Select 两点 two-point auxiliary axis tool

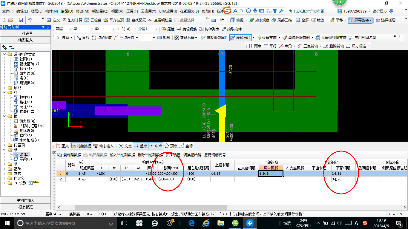tap(255, 46)
